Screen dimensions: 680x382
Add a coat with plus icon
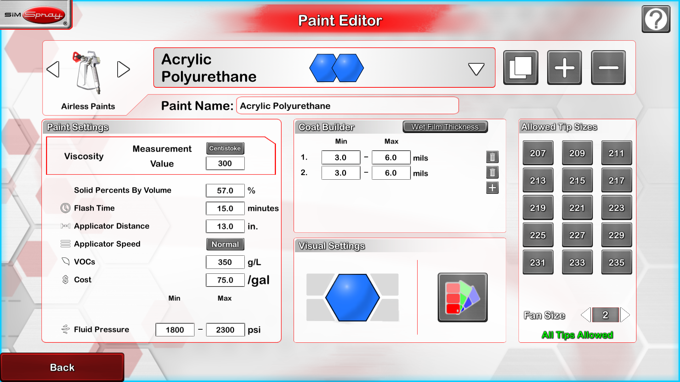[492, 188]
